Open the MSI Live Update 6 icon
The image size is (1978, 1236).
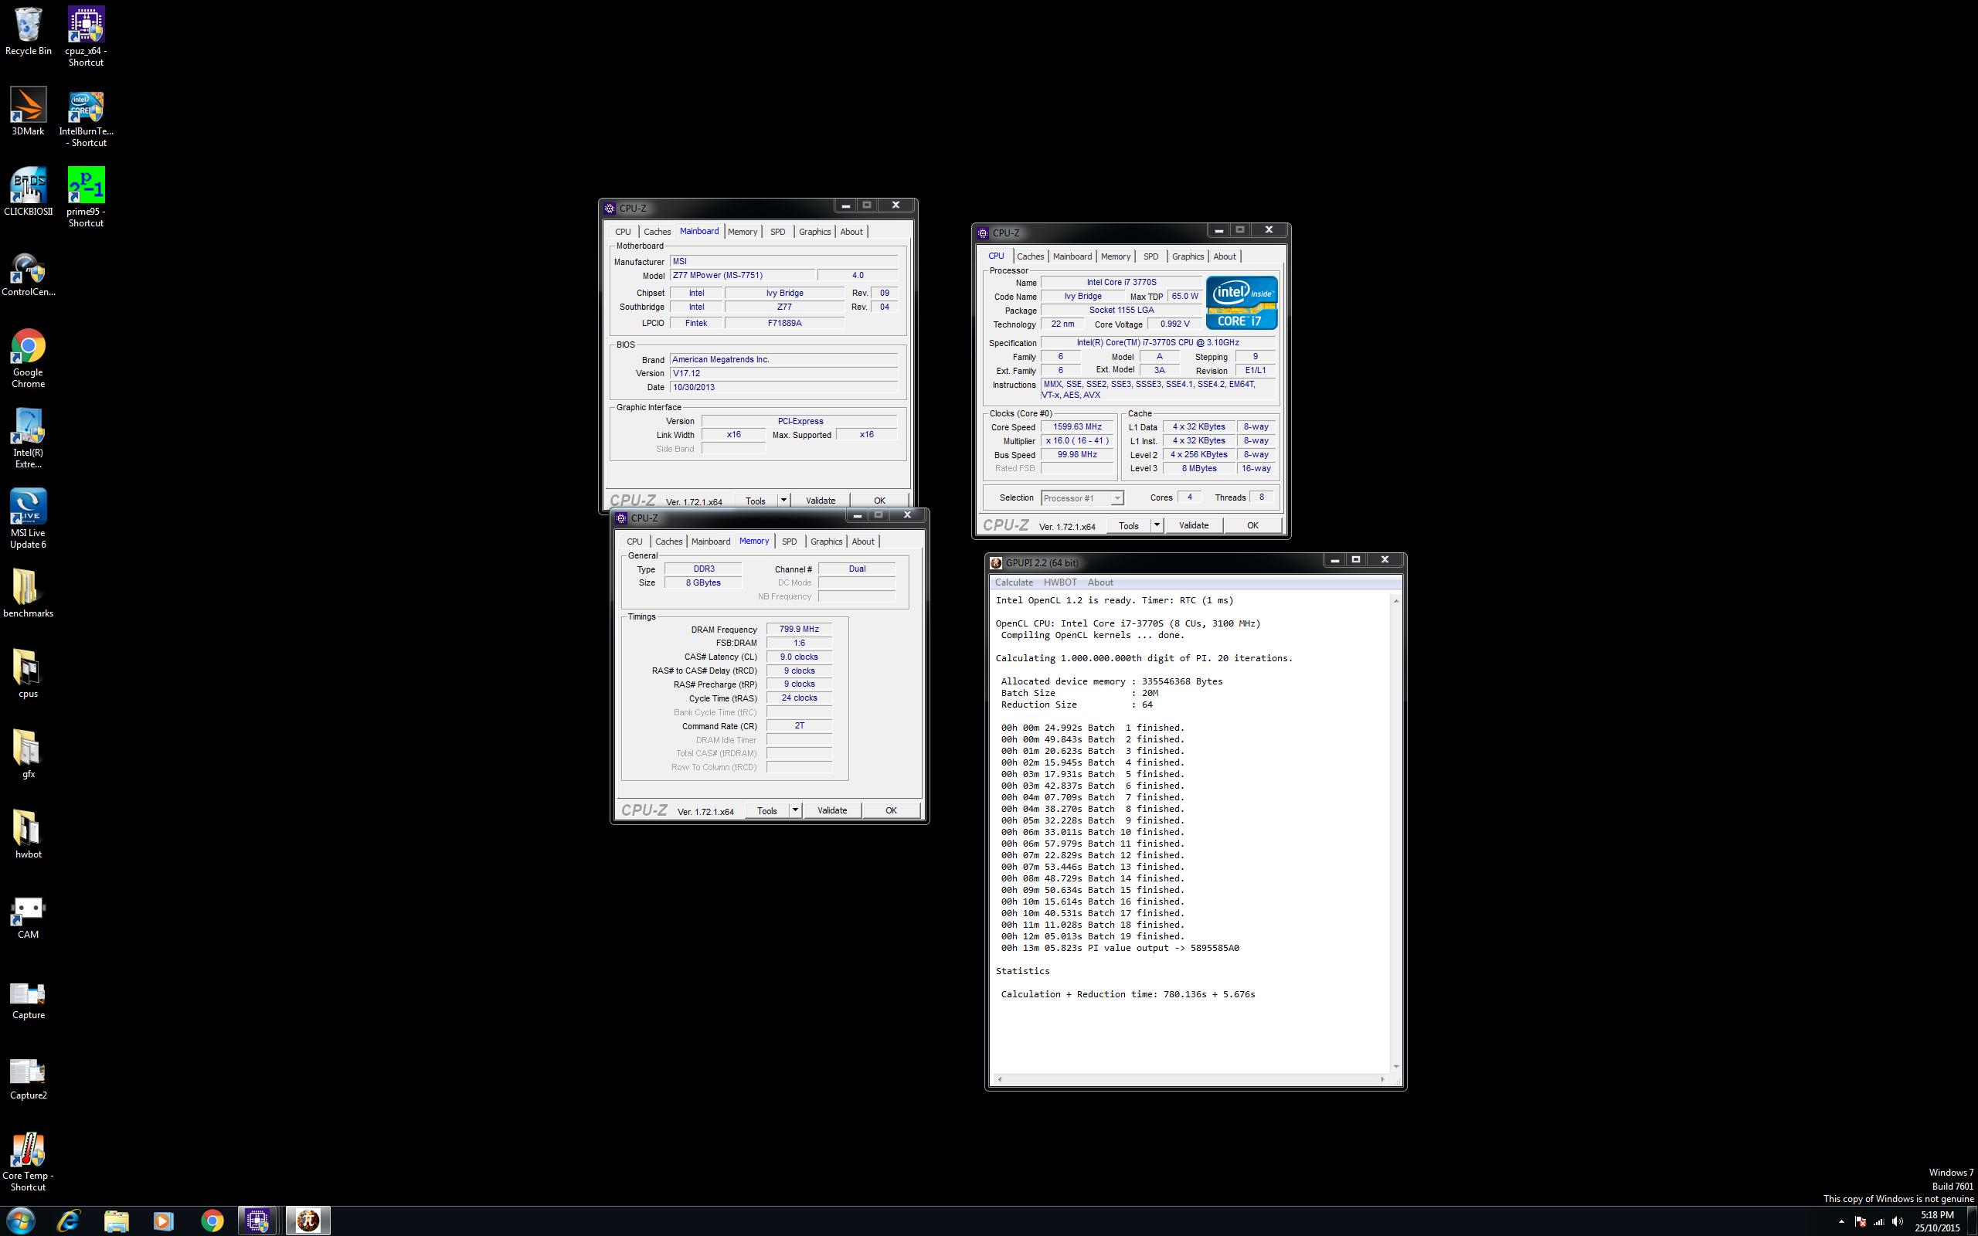28,518
